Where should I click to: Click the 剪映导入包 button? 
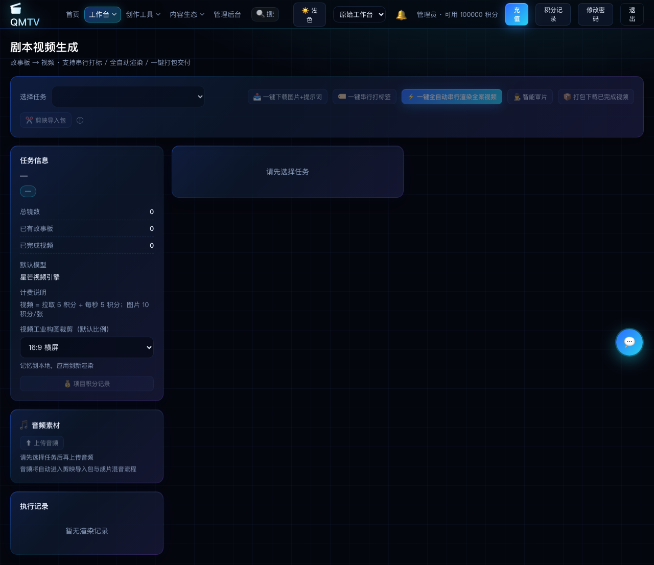(x=45, y=121)
